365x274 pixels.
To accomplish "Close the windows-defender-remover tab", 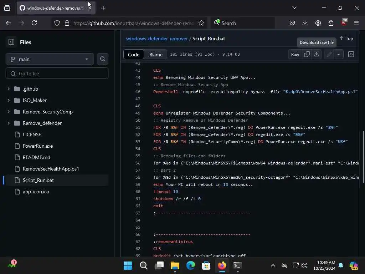I will pyautogui.click(x=90, y=8).
